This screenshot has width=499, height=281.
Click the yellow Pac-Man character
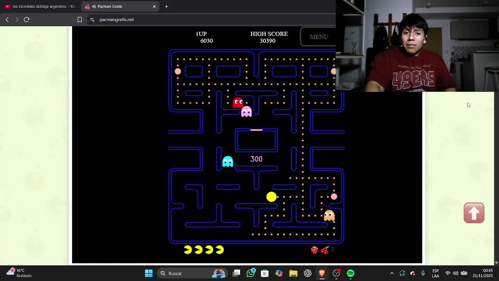pyautogui.click(x=271, y=197)
